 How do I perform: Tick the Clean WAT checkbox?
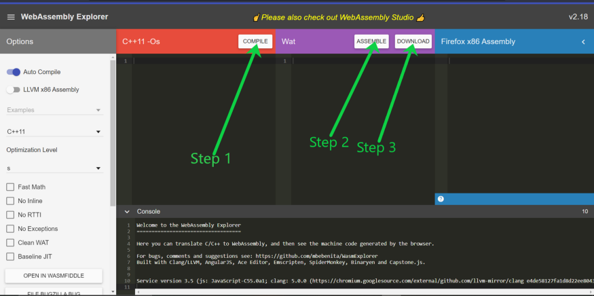(x=10, y=242)
